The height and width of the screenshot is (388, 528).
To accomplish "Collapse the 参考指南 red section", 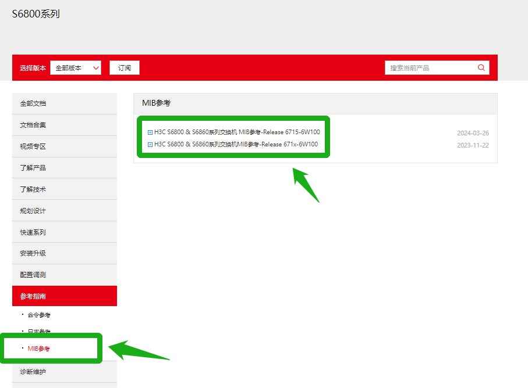I will (65, 296).
